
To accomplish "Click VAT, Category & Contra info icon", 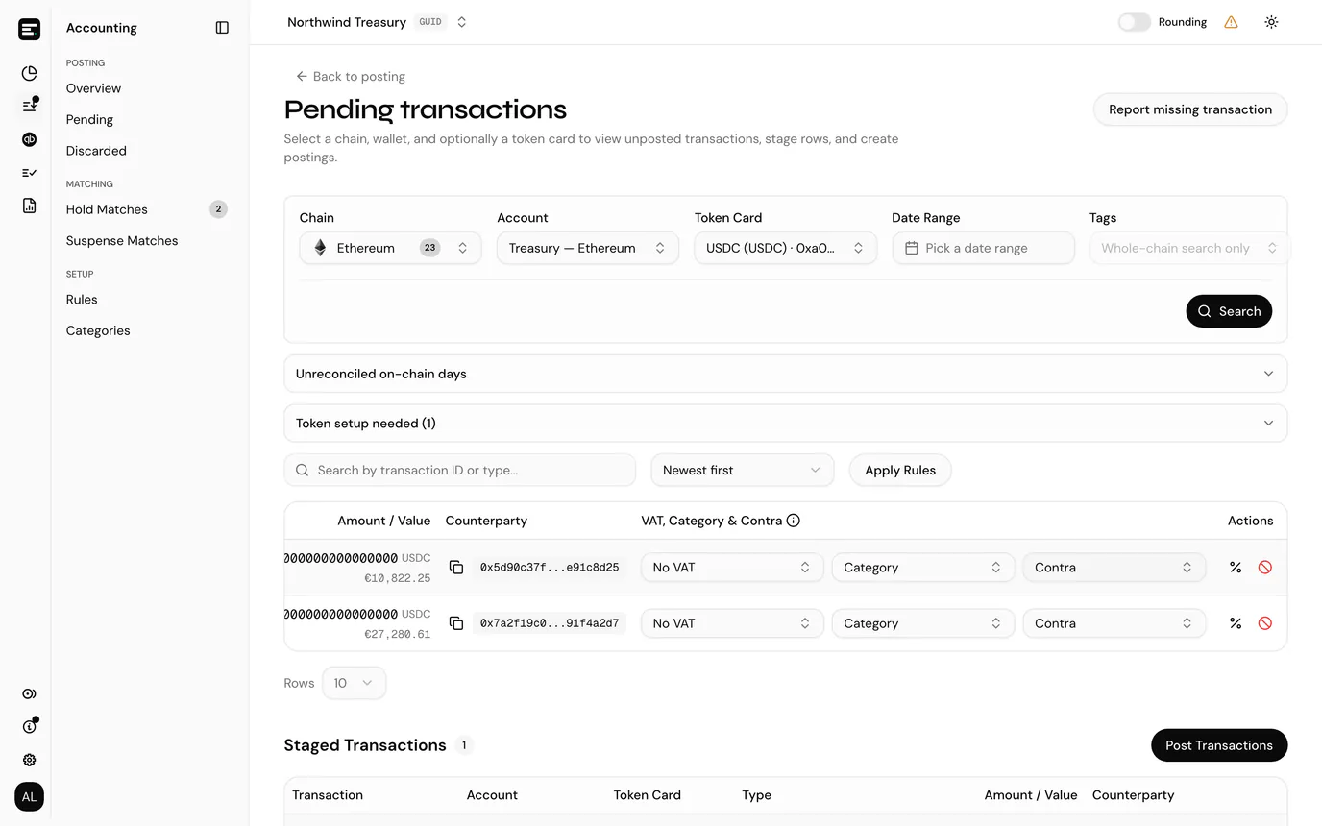I will coord(794,521).
